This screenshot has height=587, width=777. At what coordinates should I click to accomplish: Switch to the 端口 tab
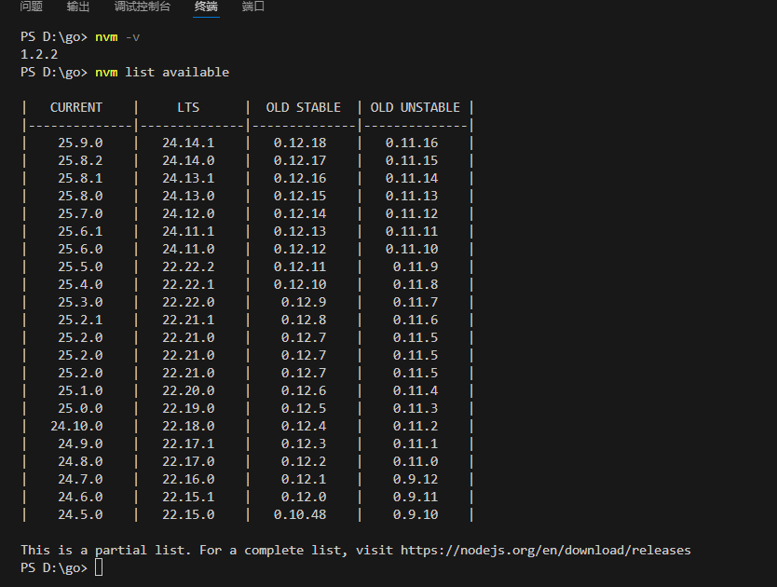point(252,7)
